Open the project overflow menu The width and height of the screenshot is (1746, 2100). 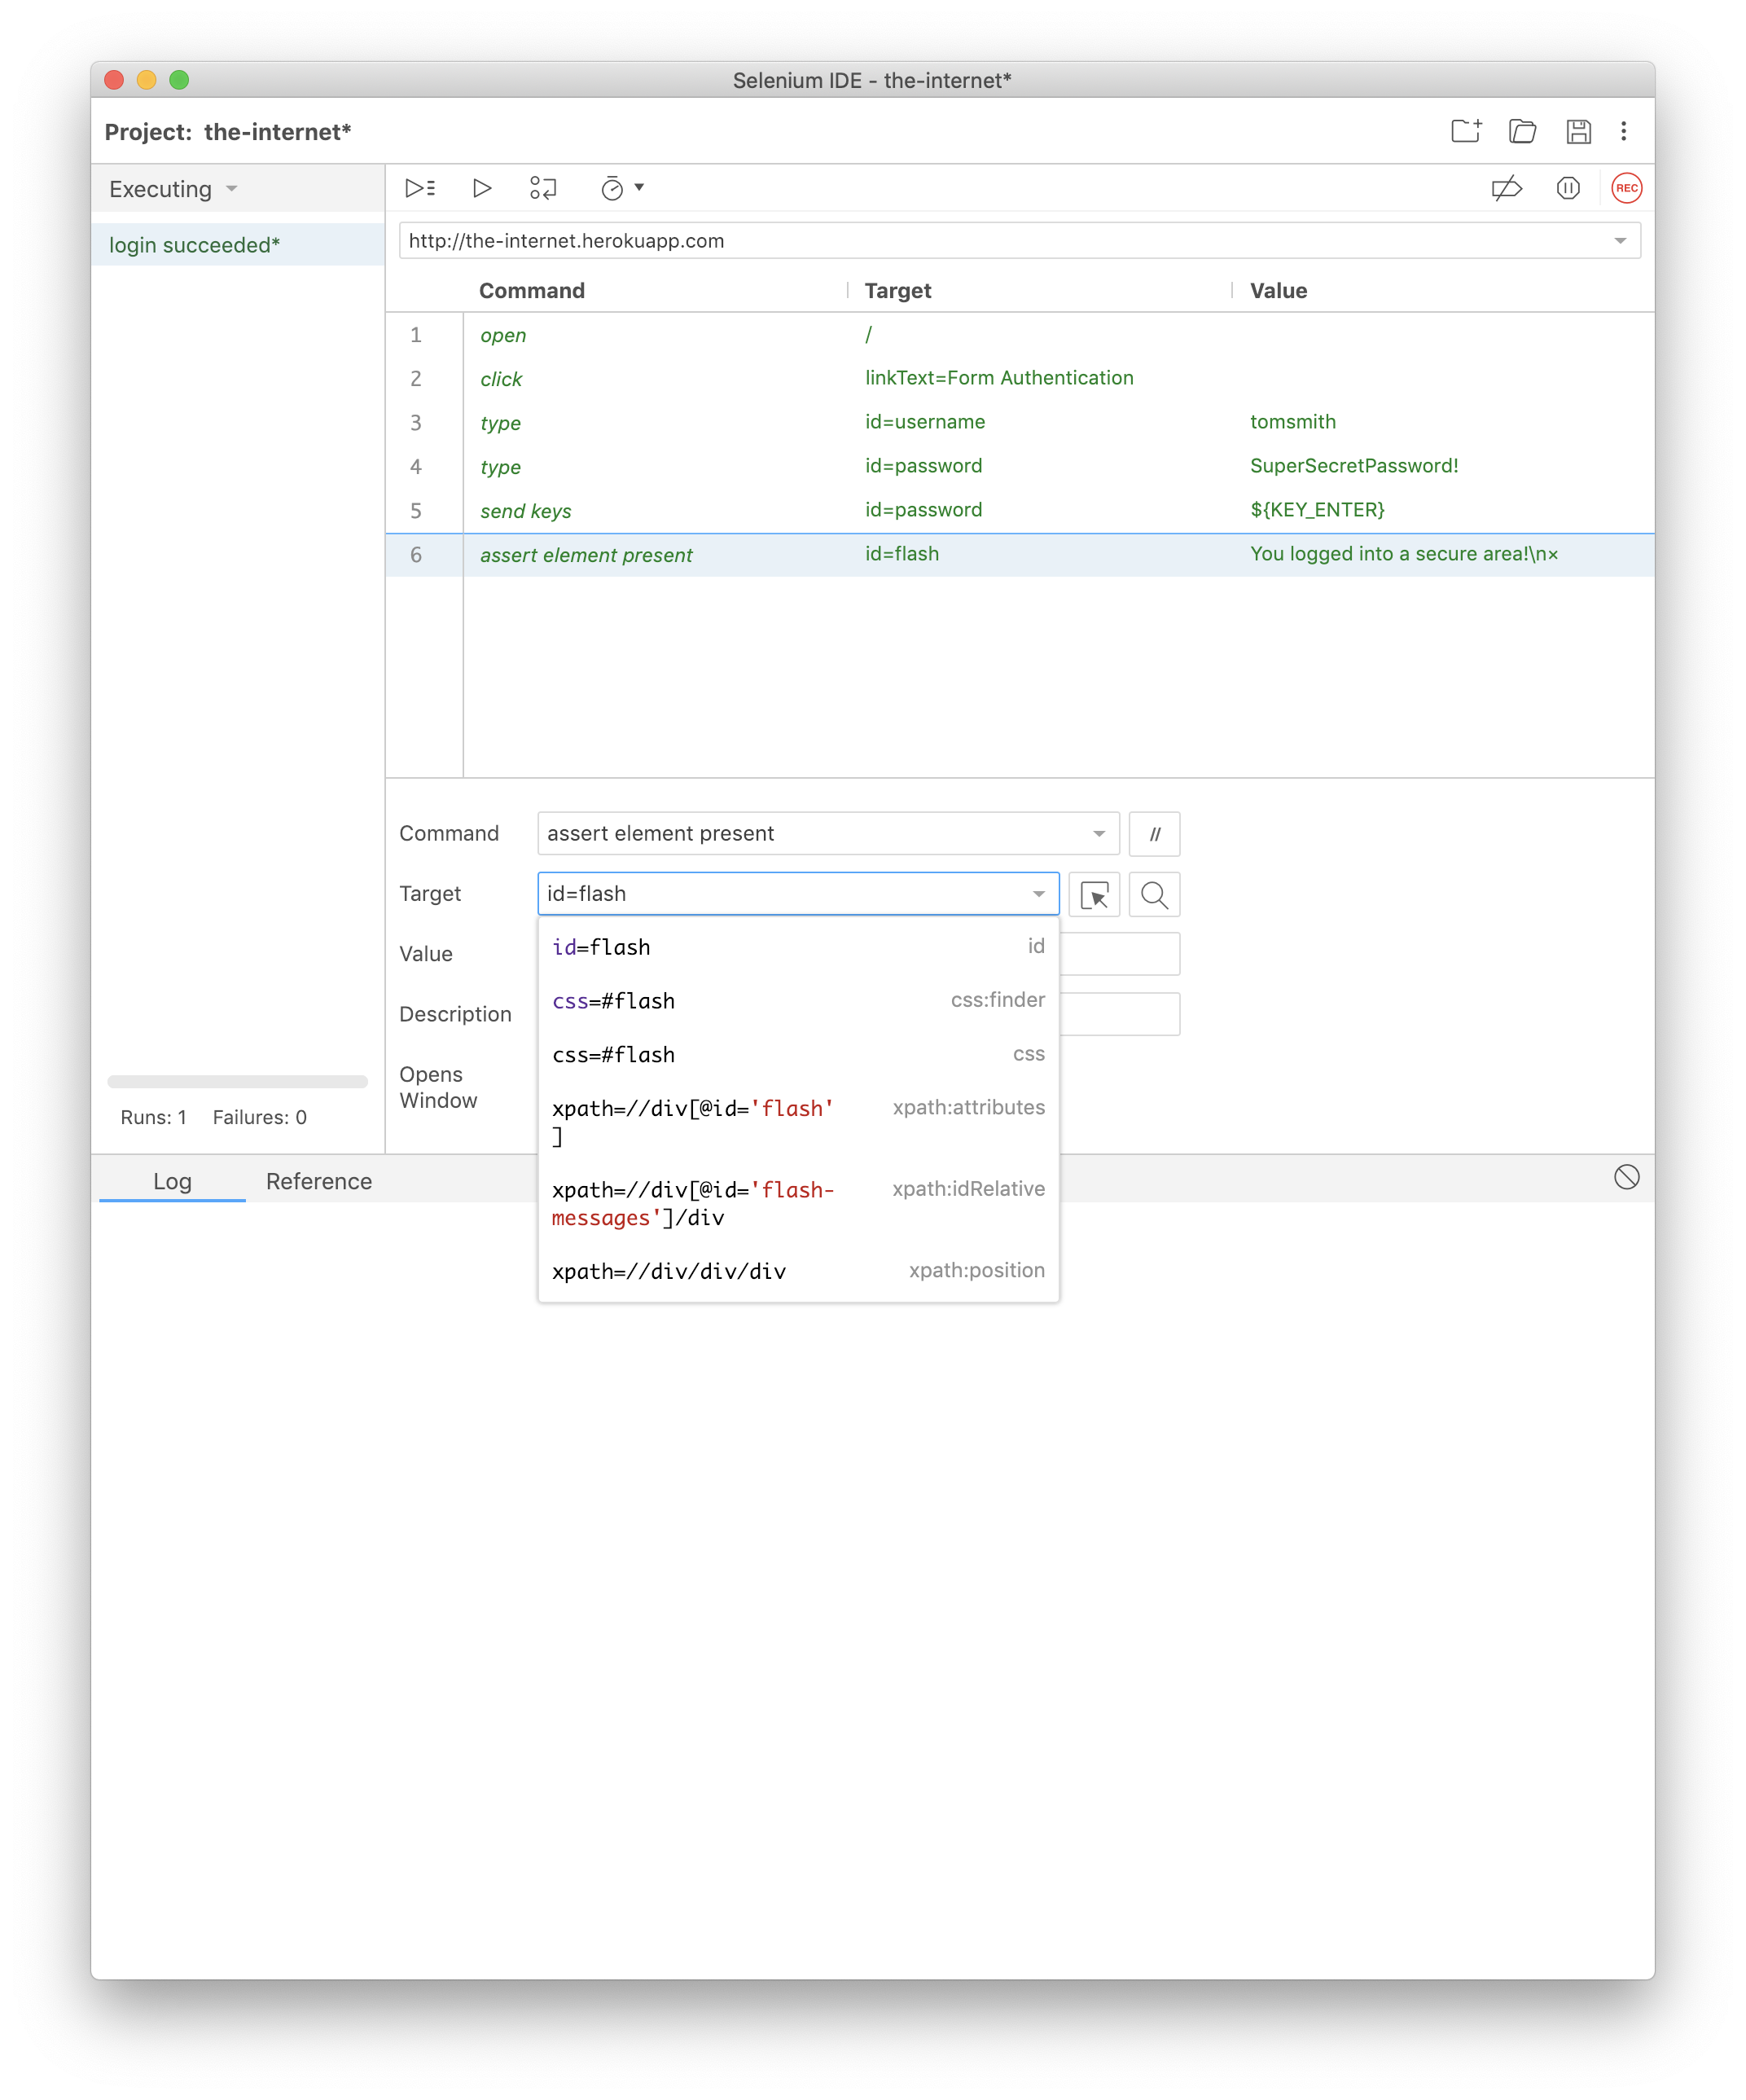pyautogui.click(x=1624, y=131)
